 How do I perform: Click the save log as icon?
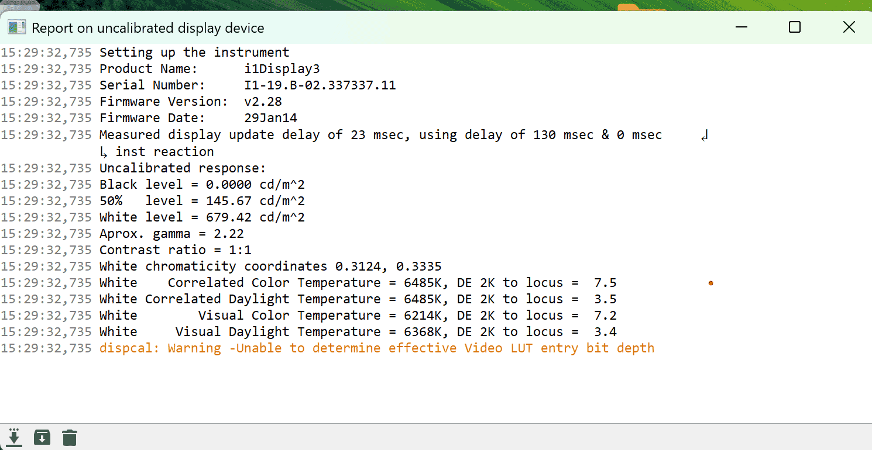click(x=14, y=437)
